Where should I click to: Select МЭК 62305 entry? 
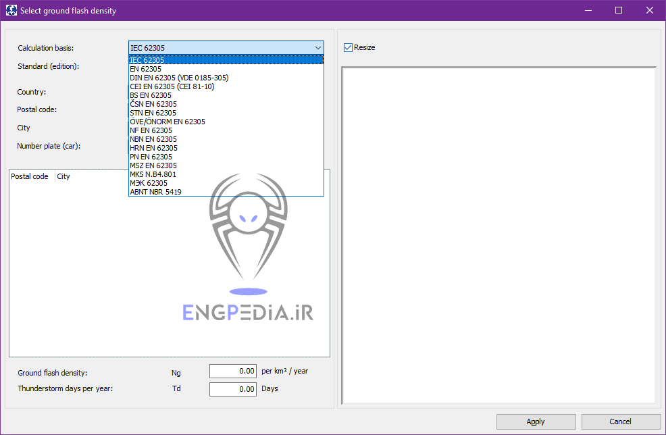point(226,183)
